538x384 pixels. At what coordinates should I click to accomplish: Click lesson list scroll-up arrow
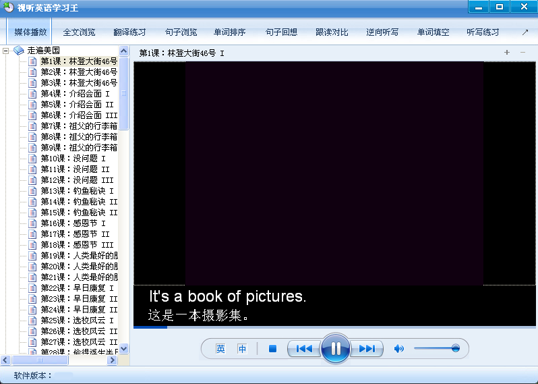point(124,51)
